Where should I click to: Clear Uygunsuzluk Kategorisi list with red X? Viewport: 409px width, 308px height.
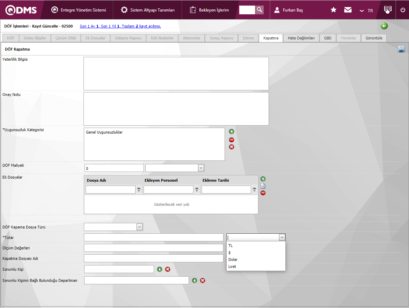click(231, 147)
